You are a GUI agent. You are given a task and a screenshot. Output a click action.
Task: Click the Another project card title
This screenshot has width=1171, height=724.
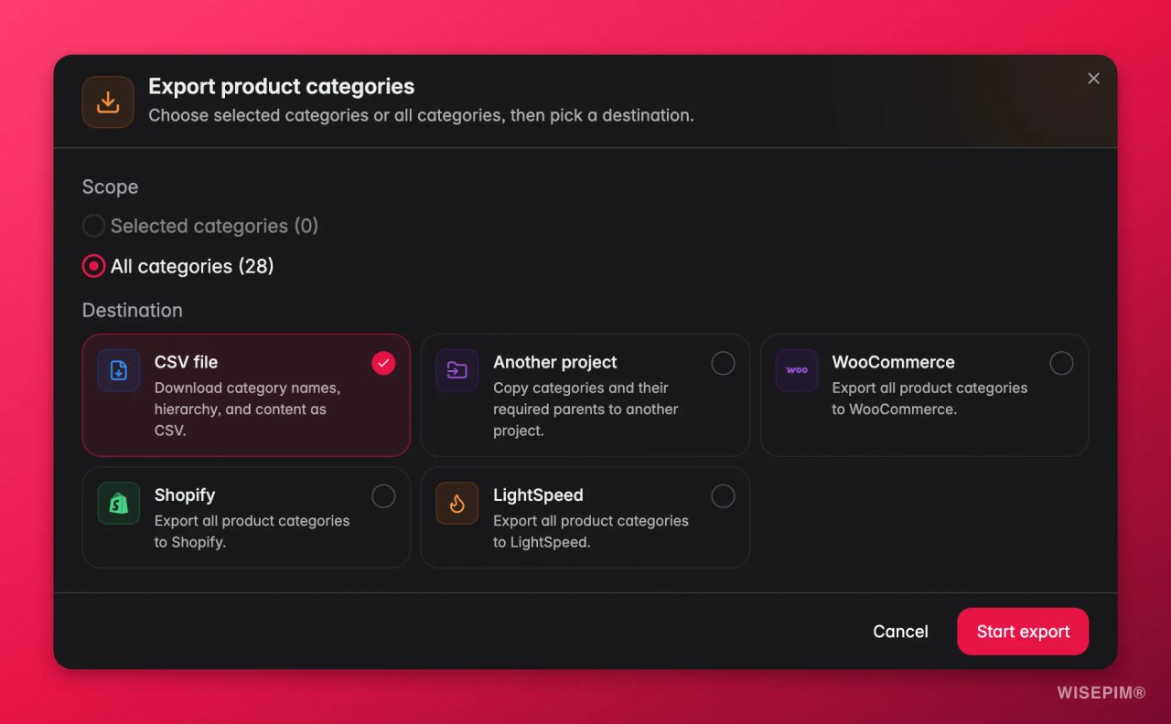[x=555, y=362]
